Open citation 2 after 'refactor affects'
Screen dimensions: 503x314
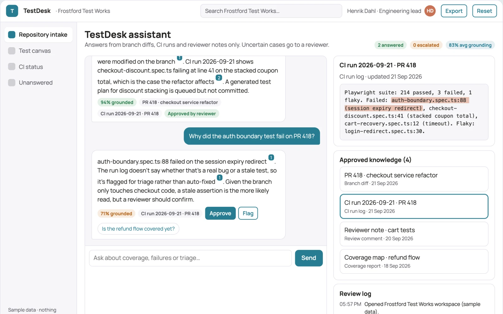(219, 78)
